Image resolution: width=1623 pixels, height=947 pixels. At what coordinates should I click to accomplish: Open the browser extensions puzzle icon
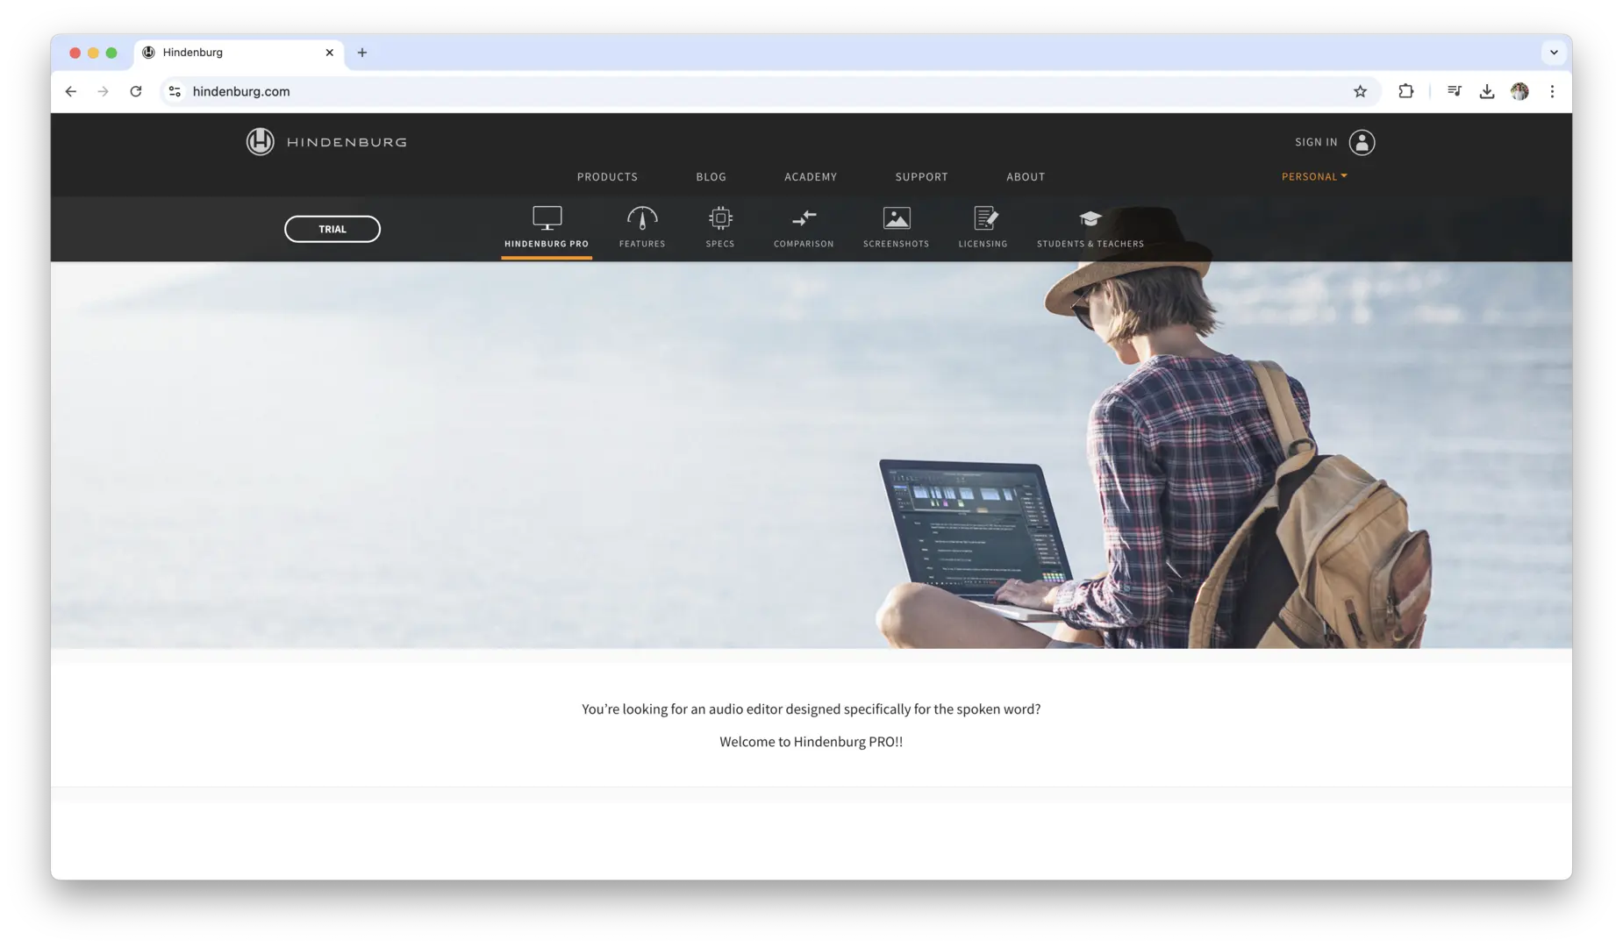coord(1405,91)
